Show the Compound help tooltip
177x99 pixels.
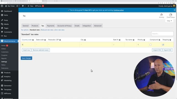[159, 40]
